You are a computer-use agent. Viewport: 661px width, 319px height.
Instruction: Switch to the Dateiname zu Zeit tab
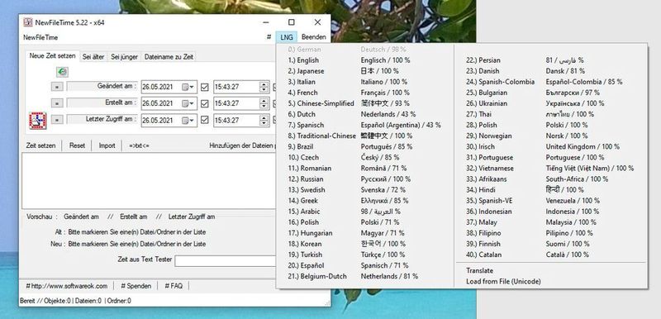tap(169, 57)
